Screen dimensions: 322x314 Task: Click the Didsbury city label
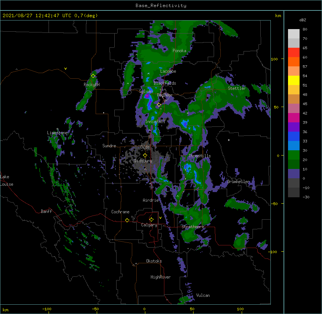143,161
